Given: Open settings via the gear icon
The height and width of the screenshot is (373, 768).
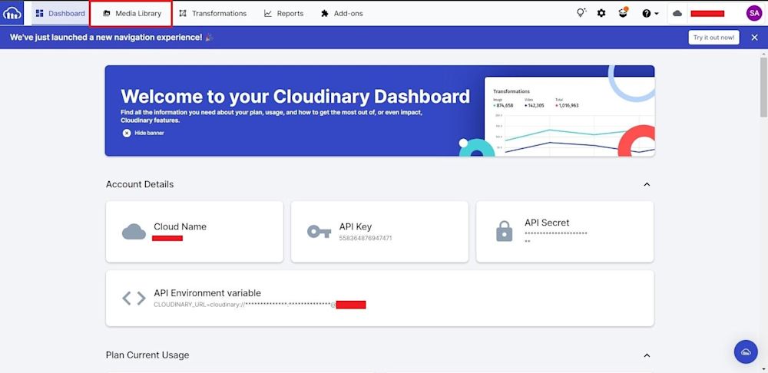Looking at the screenshot, I should tap(601, 13).
